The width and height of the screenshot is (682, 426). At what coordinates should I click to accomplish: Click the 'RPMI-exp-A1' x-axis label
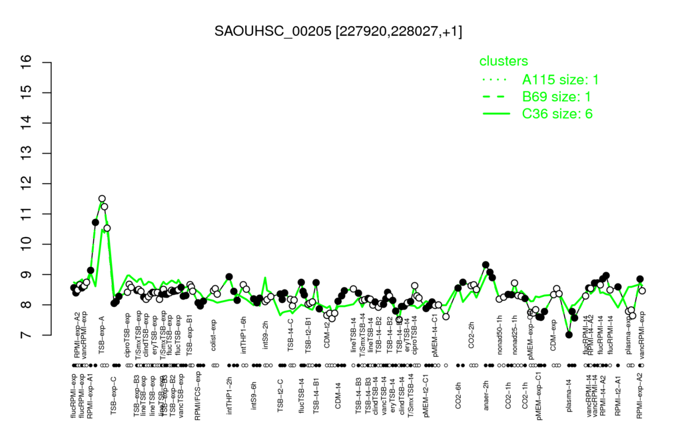tap(90, 395)
